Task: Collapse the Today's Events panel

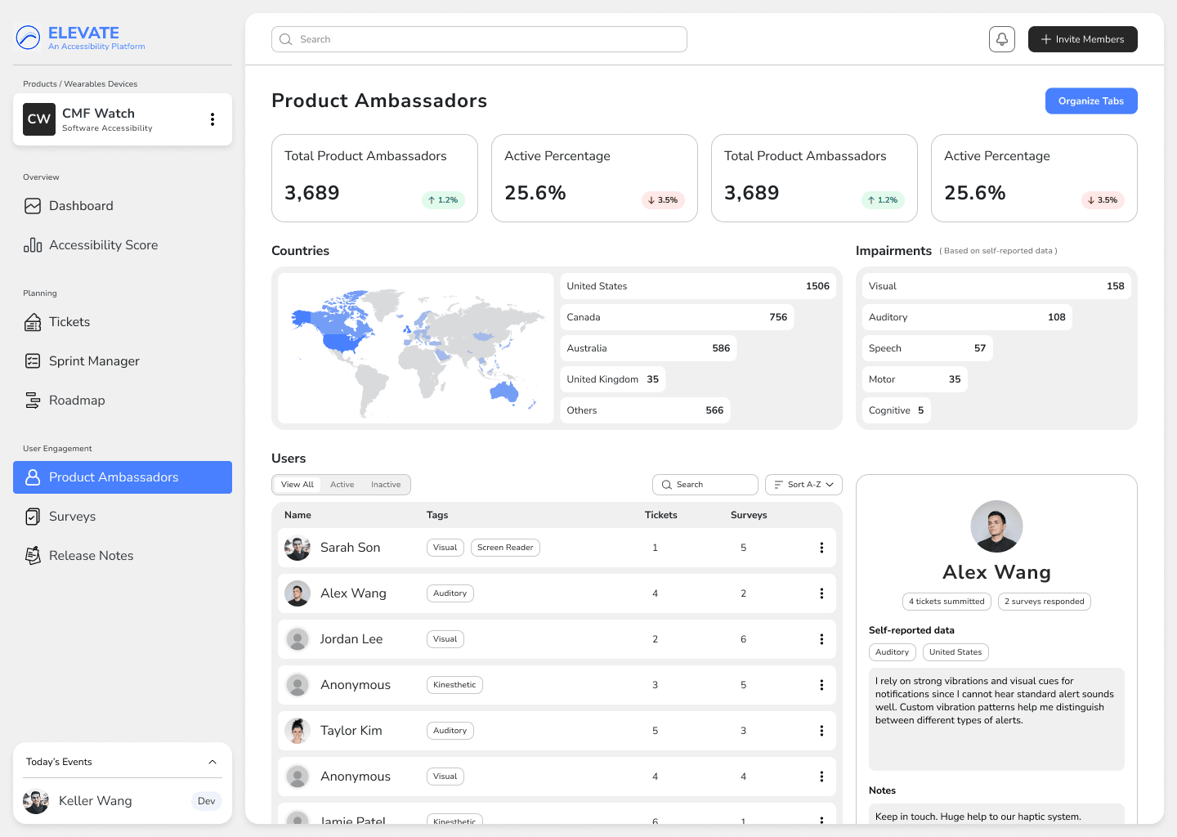Action: (x=213, y=761)
